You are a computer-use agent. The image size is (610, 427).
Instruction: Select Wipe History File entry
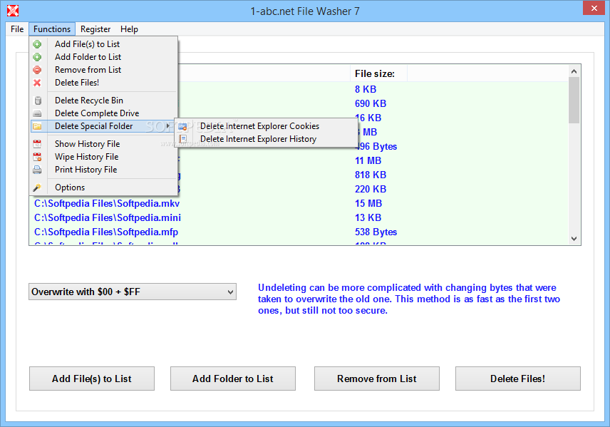[103, 157]
